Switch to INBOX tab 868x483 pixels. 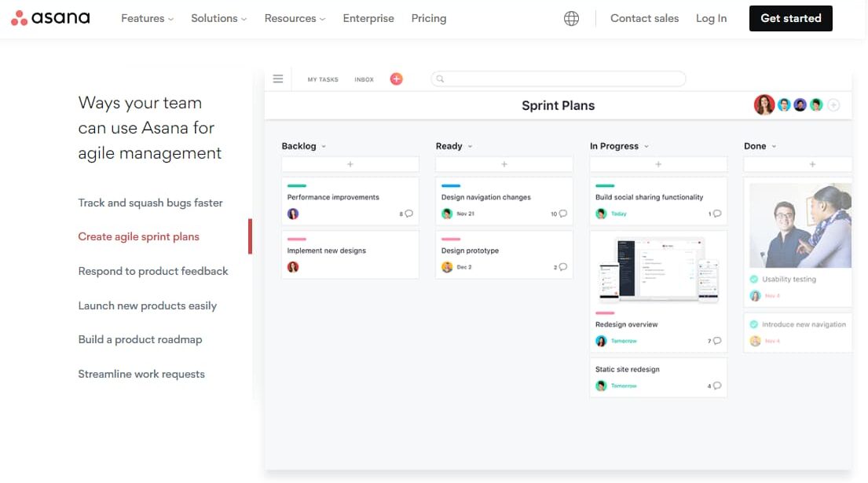[364, 79]
